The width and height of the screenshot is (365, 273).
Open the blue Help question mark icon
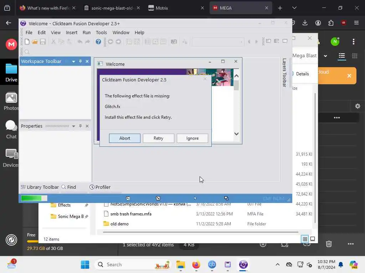[x=98, y=42]
